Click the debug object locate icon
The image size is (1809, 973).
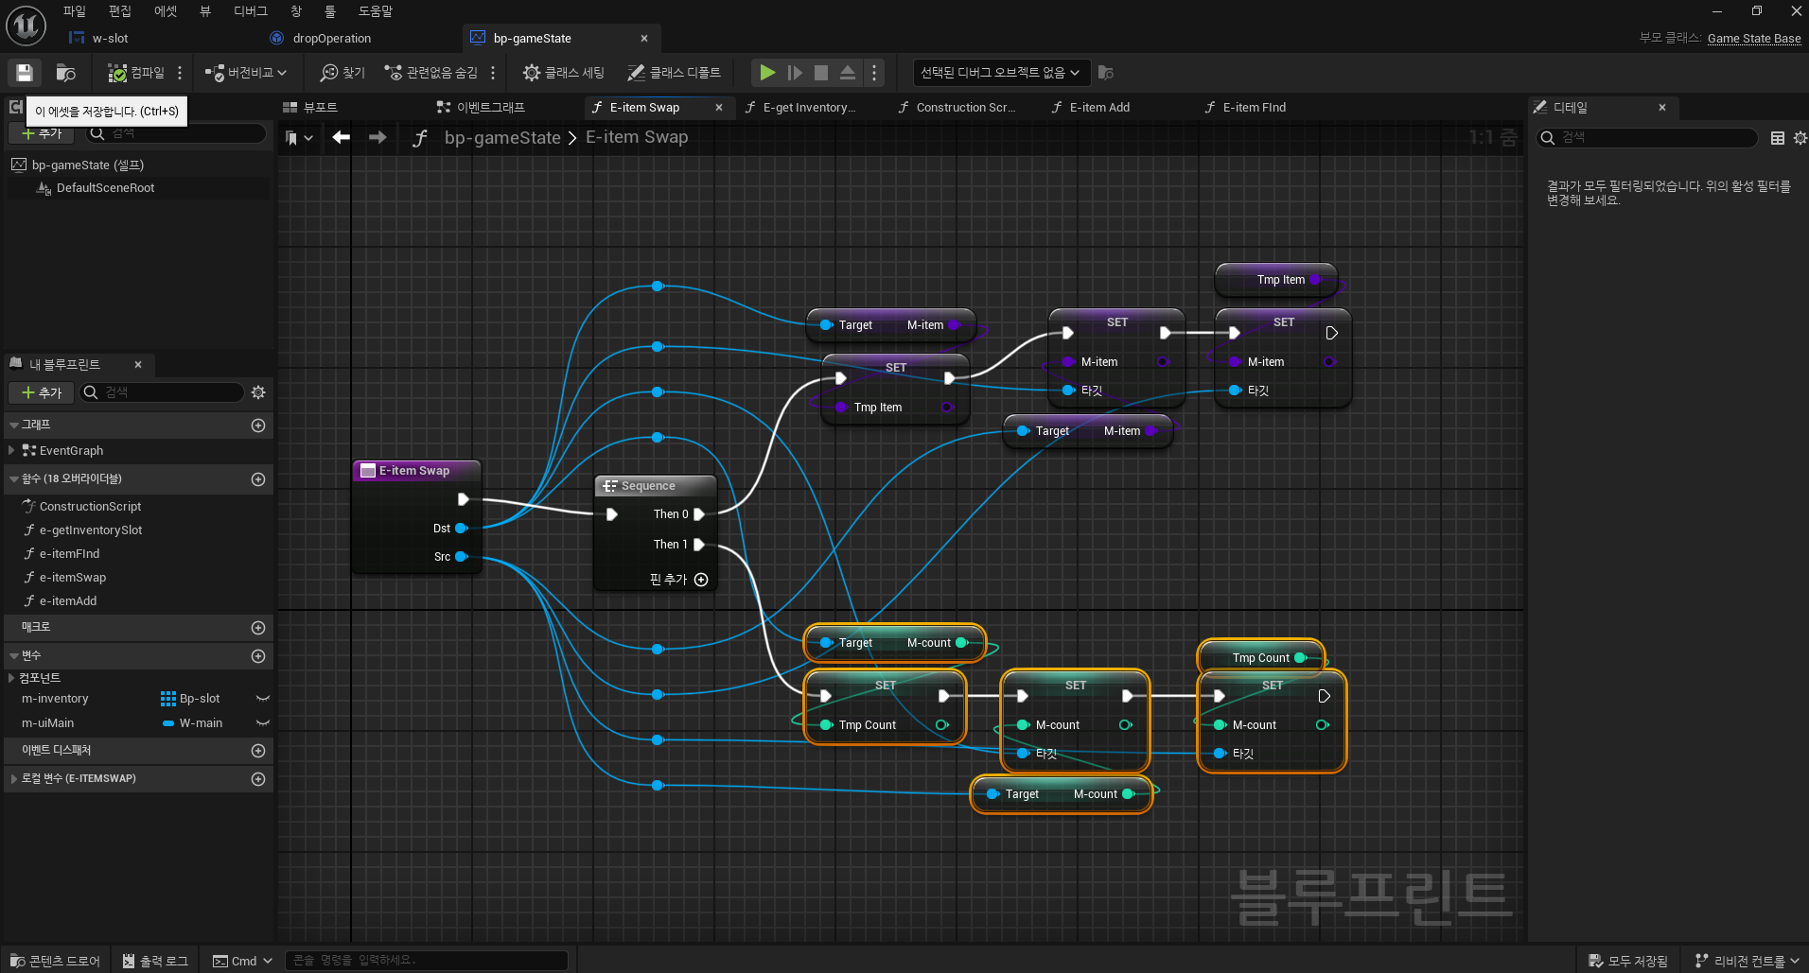coord(1105,73)
